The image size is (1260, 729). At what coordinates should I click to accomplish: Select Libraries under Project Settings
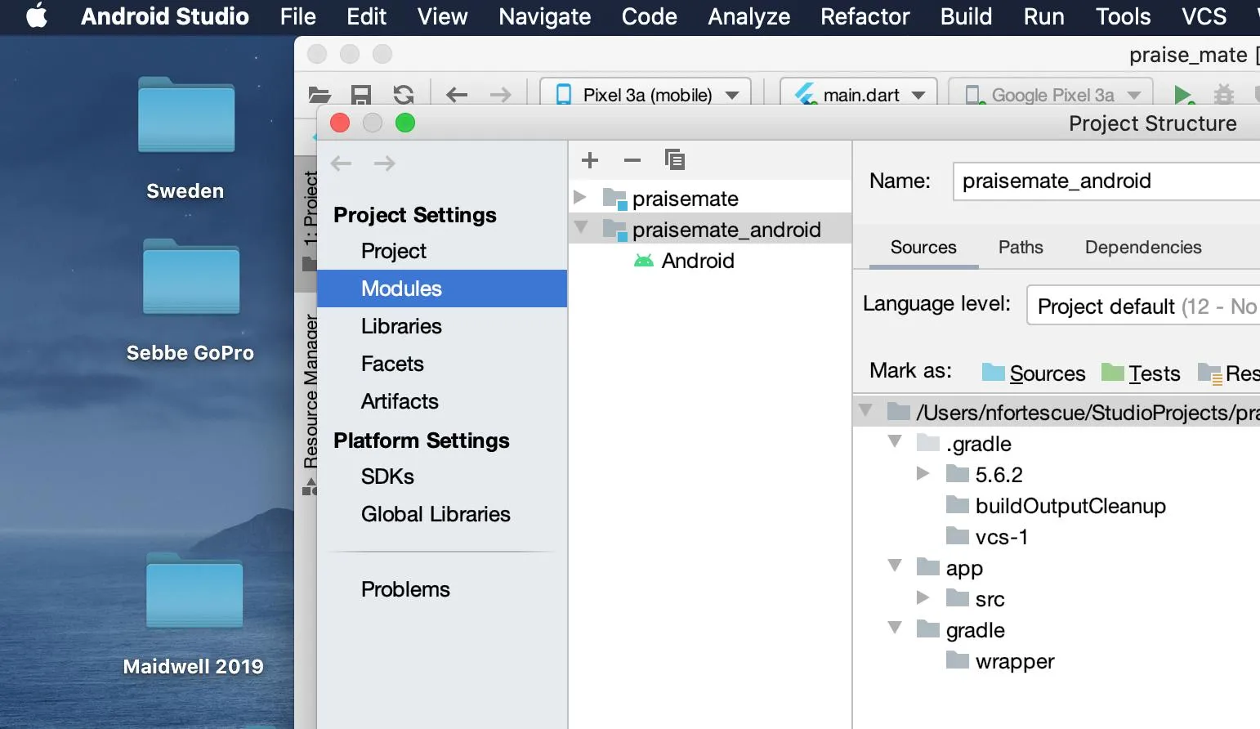pos(401,326)
